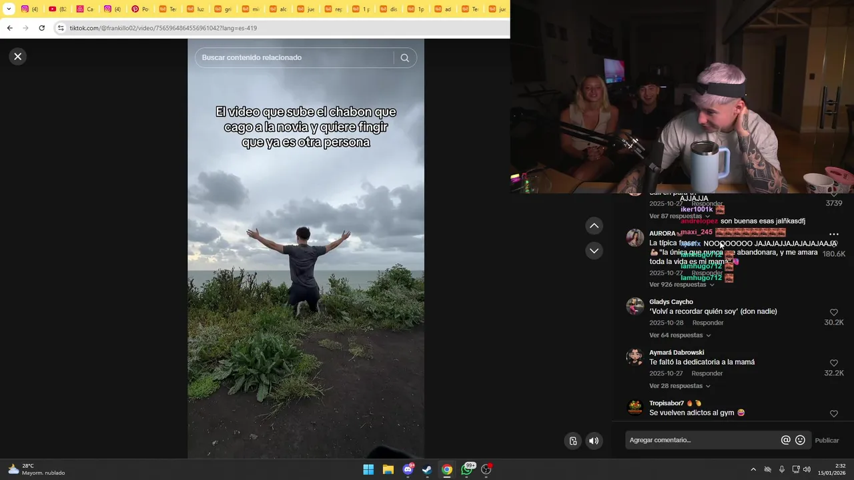This screenshot has height=480, width=854.
Task: Open File Explorer from taskbar
Action: pyautogui.click(x=388, y=469)
